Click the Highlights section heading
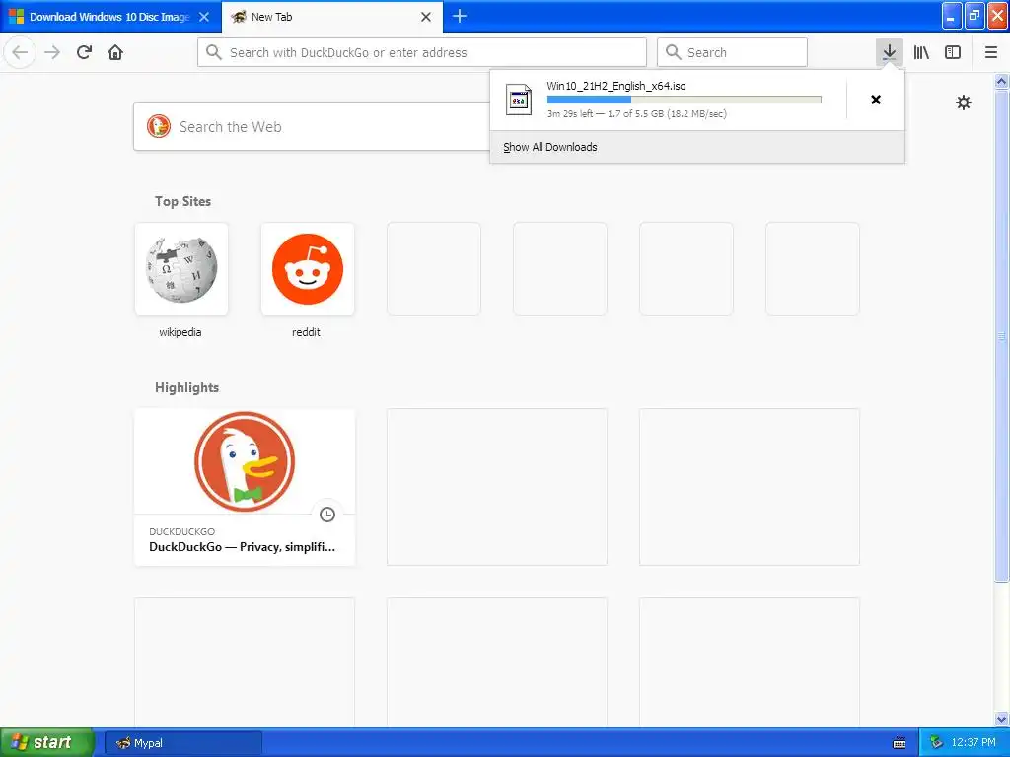 (x=186, y=387)
